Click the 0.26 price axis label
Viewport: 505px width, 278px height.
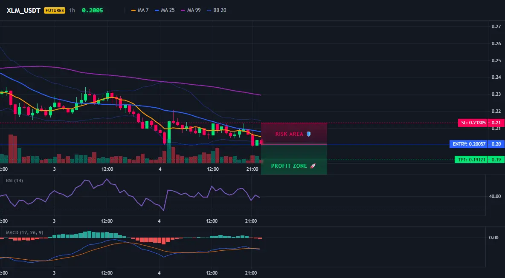(496, 43)
